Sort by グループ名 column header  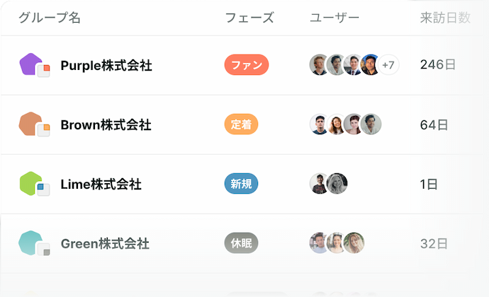pyautogui.click(x=50, y=18)
